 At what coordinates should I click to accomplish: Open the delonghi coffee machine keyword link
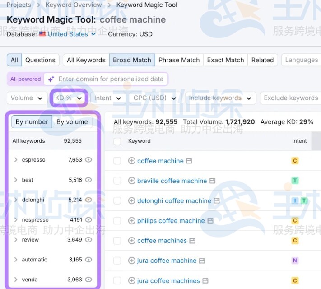click(174, 201)
